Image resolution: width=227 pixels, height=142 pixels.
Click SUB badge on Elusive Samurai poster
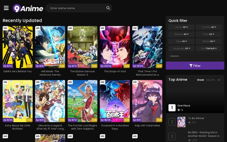pyautogui.click(x=94, y=66)
